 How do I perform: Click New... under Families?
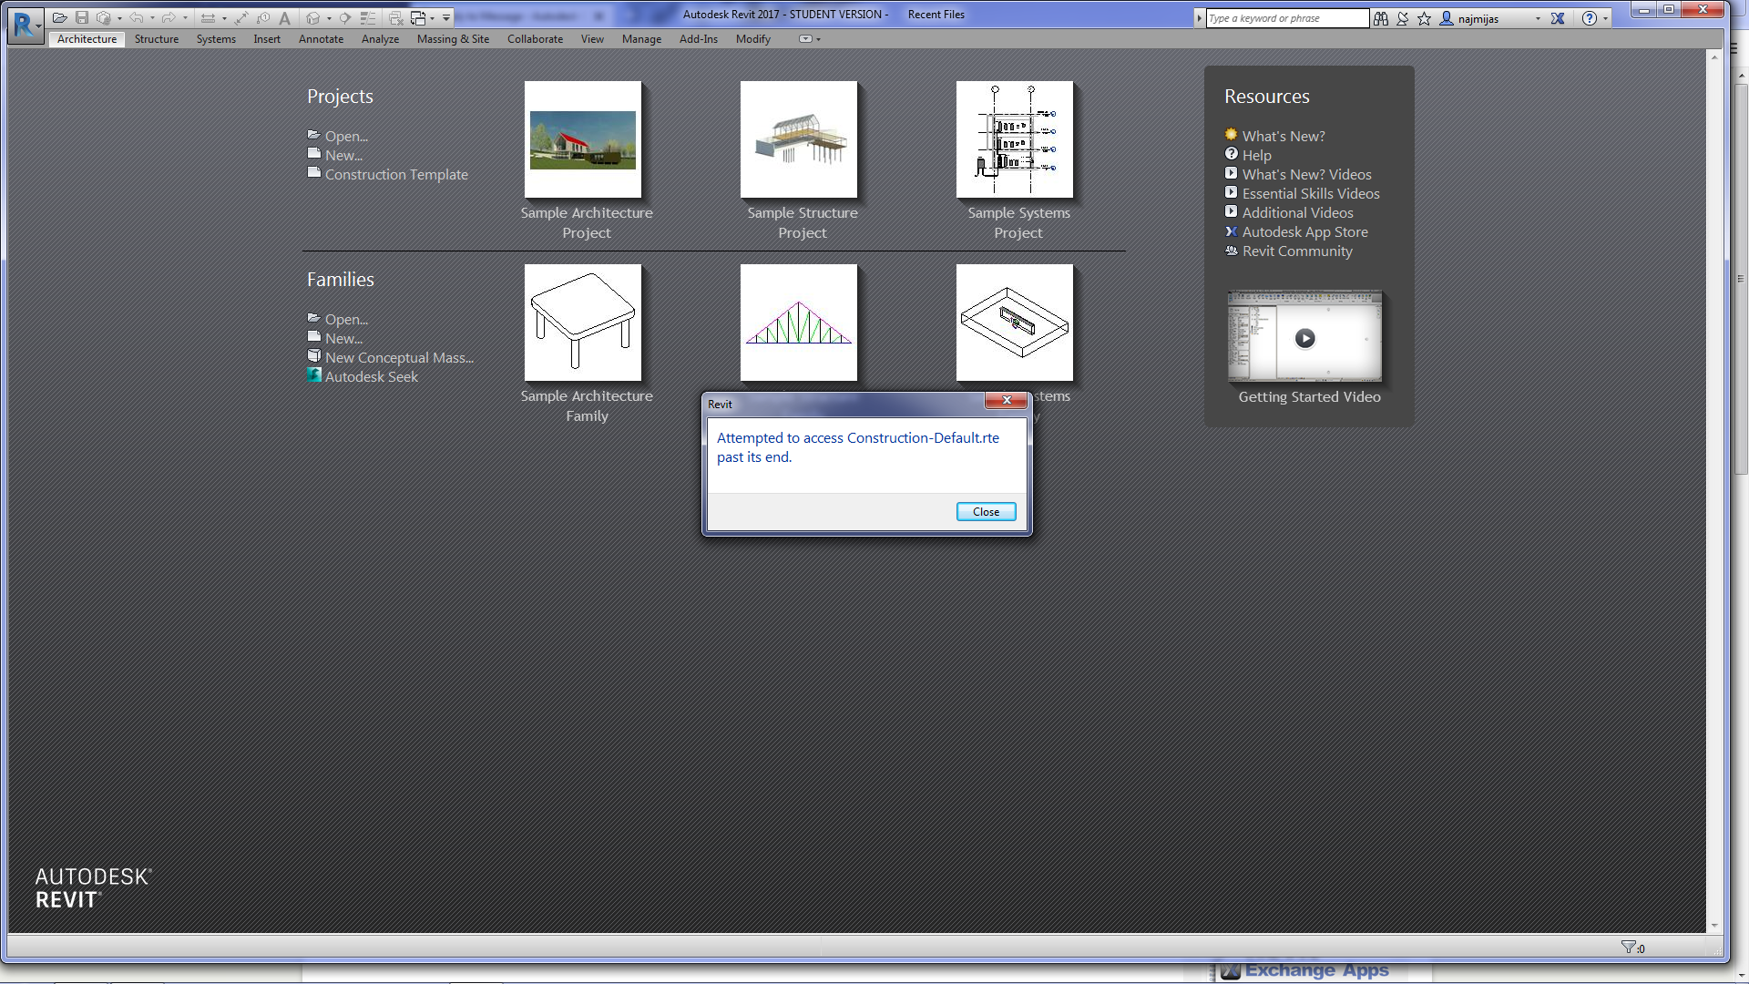point(343,338)
